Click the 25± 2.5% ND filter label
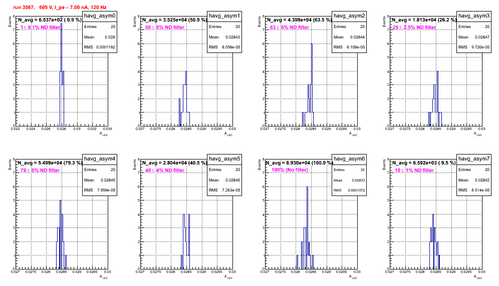Screen dimensions: 499x286 coord(414,27)
